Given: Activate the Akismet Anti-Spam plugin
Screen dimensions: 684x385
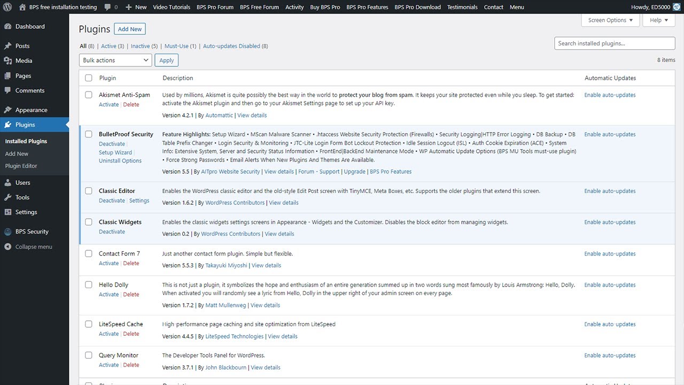Looking at the screenshot, I should 108,105.
